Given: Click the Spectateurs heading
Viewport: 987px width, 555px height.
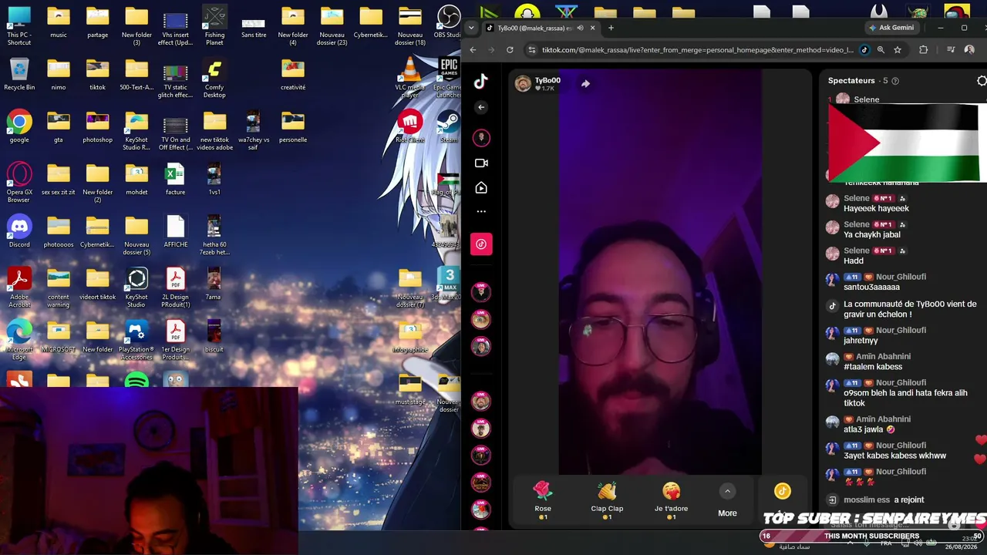Looking at the screenshot, I should [851, 81].
